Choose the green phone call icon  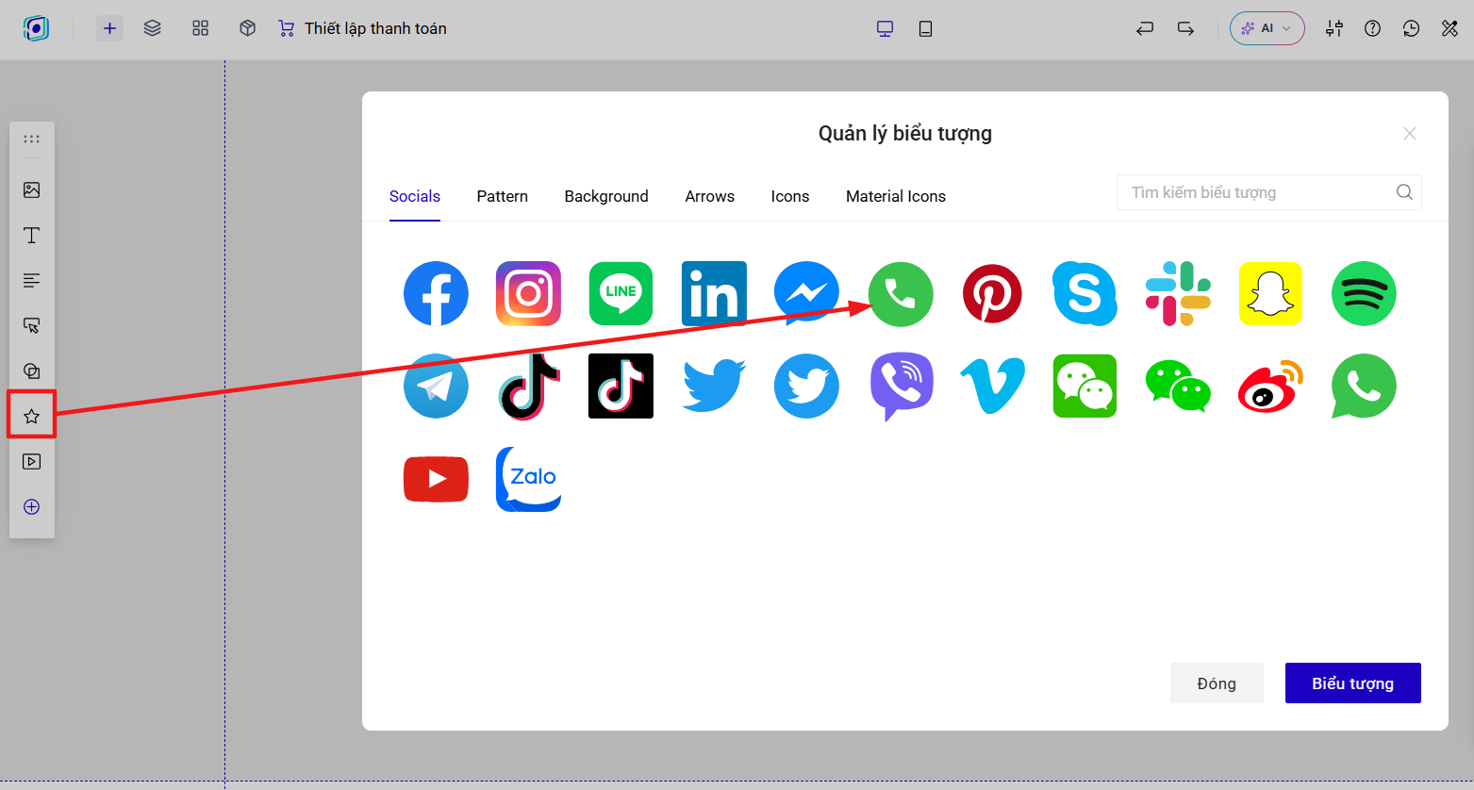[901, 294]
